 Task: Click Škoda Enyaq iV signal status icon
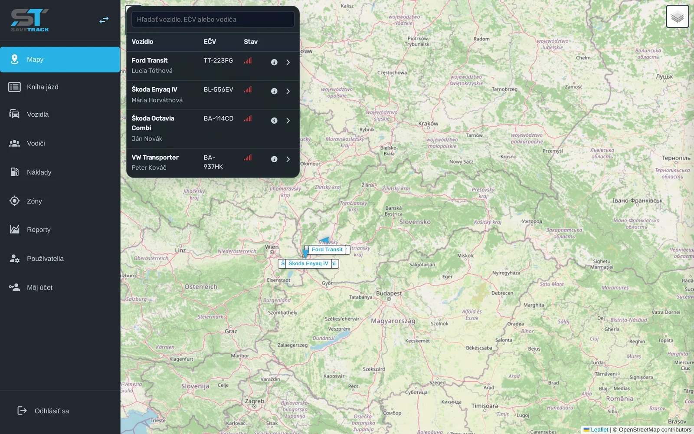tap(248, 89)
